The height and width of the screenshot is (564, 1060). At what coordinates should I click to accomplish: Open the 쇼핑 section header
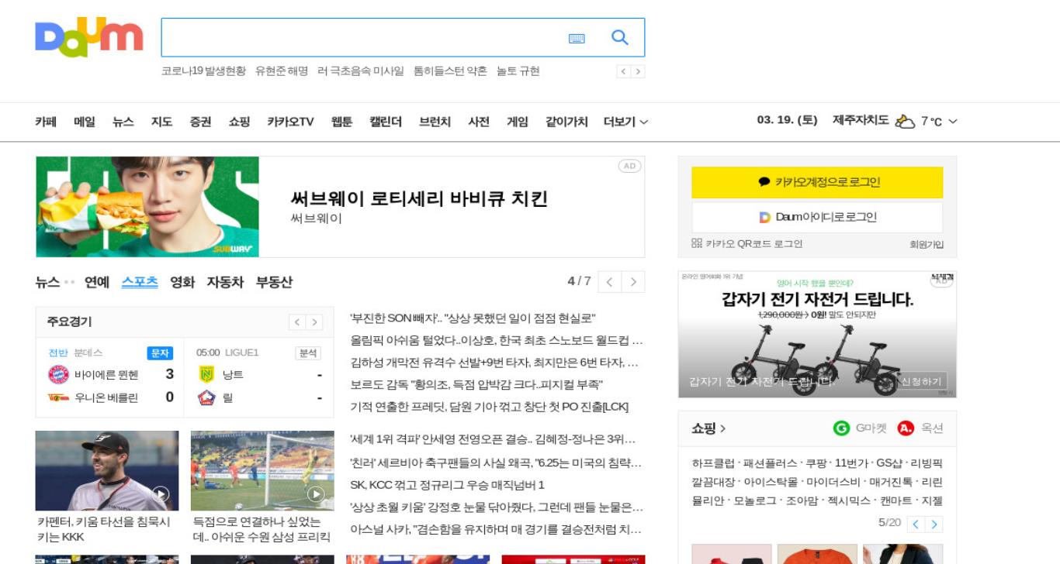point(708,428)
